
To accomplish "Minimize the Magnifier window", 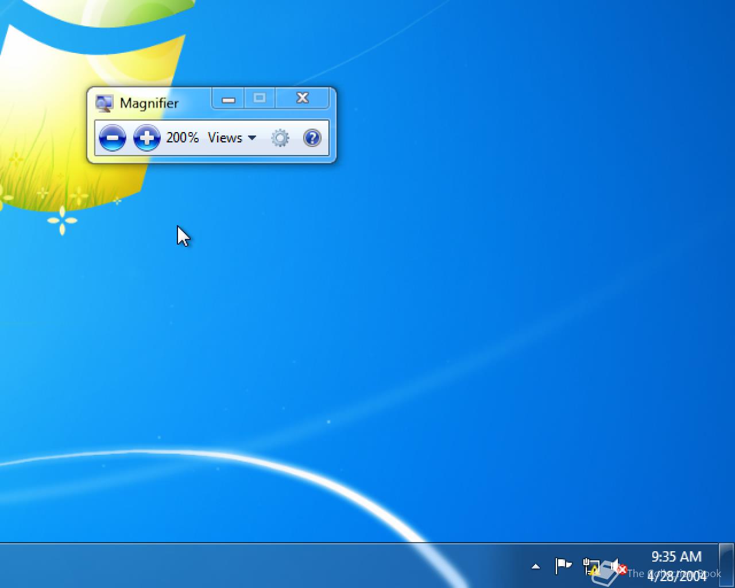I will pyautogui.click(x=229, y=99).
